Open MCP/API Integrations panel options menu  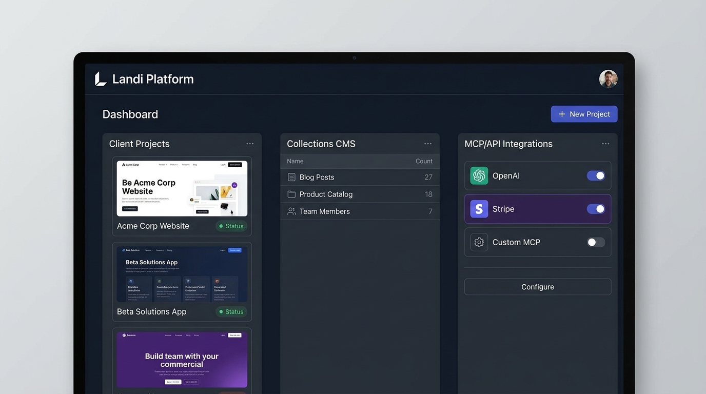605,144
